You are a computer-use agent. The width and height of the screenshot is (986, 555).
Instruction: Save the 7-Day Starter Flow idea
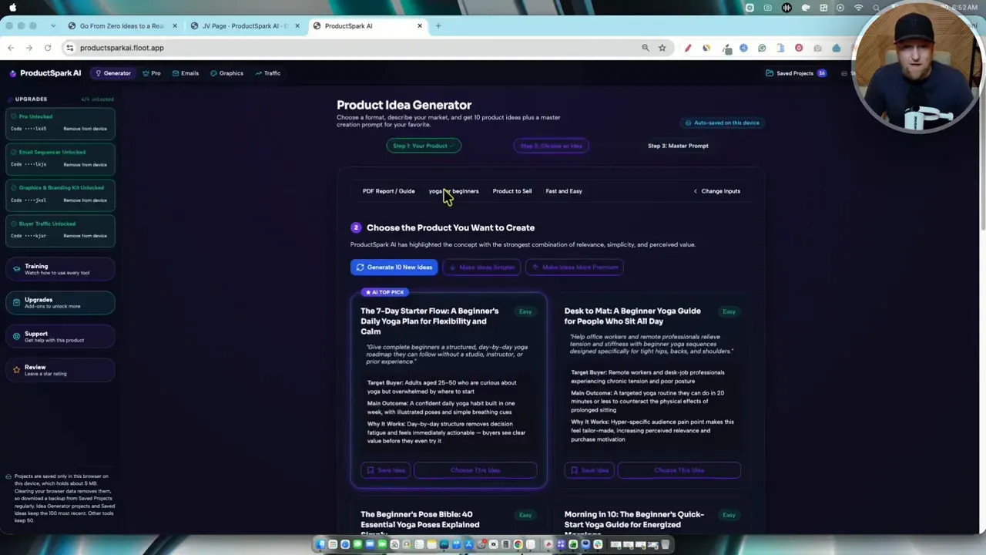(385, 470)
